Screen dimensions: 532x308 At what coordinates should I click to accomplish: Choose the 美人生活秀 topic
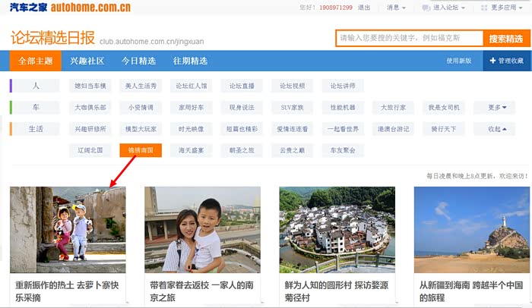pos(141,86)
